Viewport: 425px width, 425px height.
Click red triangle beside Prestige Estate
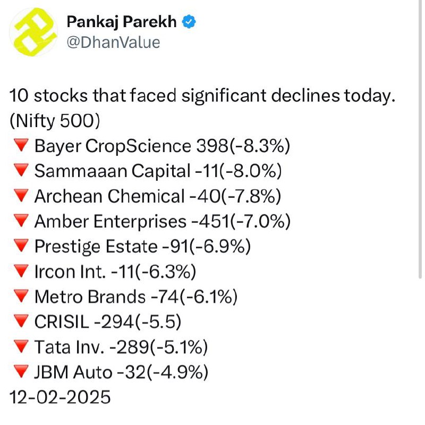(21, 246)
